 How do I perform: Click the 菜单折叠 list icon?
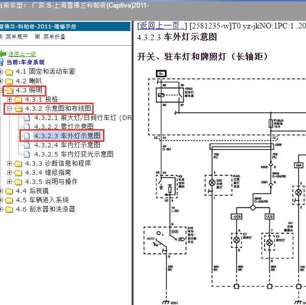point(37,37)
